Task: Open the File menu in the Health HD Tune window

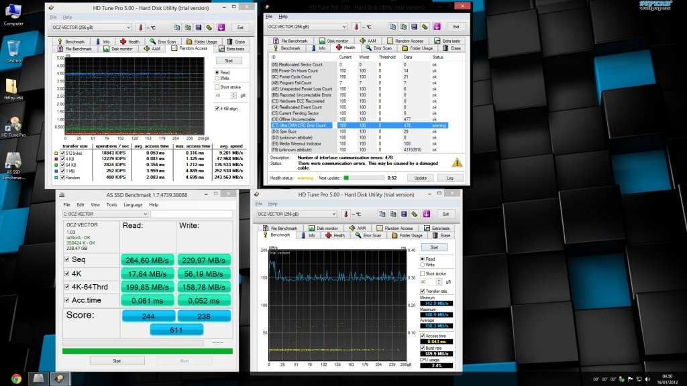Action: 269,17
